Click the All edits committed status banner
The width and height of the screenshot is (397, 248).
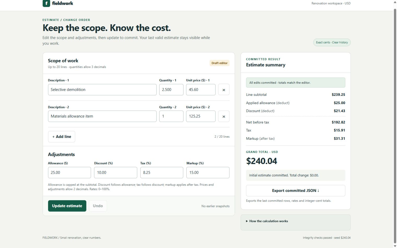click(295, 83)
